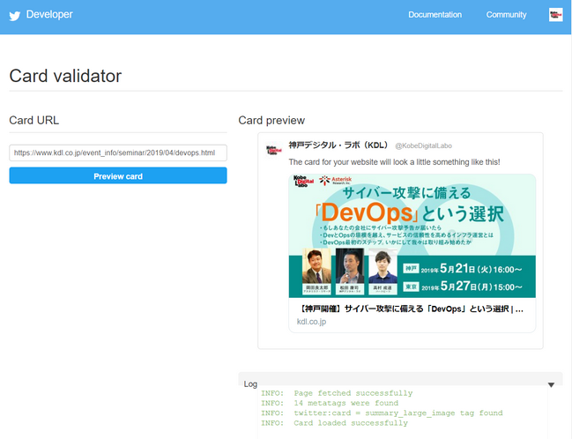Click the KDL profile avatar in preview

click(274, 149)
